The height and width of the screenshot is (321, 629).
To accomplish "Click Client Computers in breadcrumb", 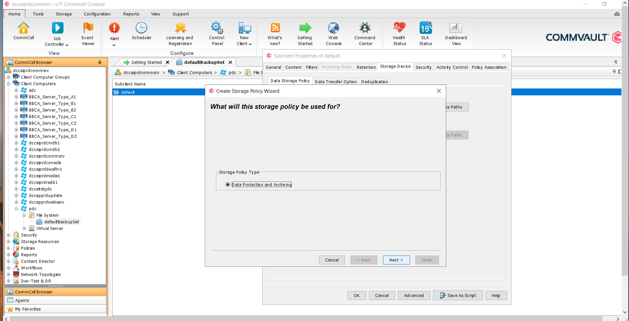I will pyautogui.click(x=194, y=72).
